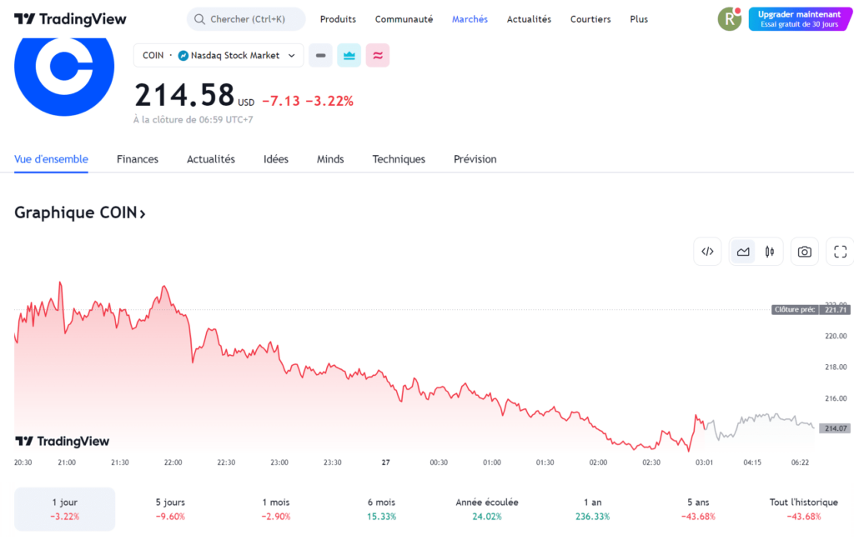Click the crown premium icon next to COIN

click(349, 55)
